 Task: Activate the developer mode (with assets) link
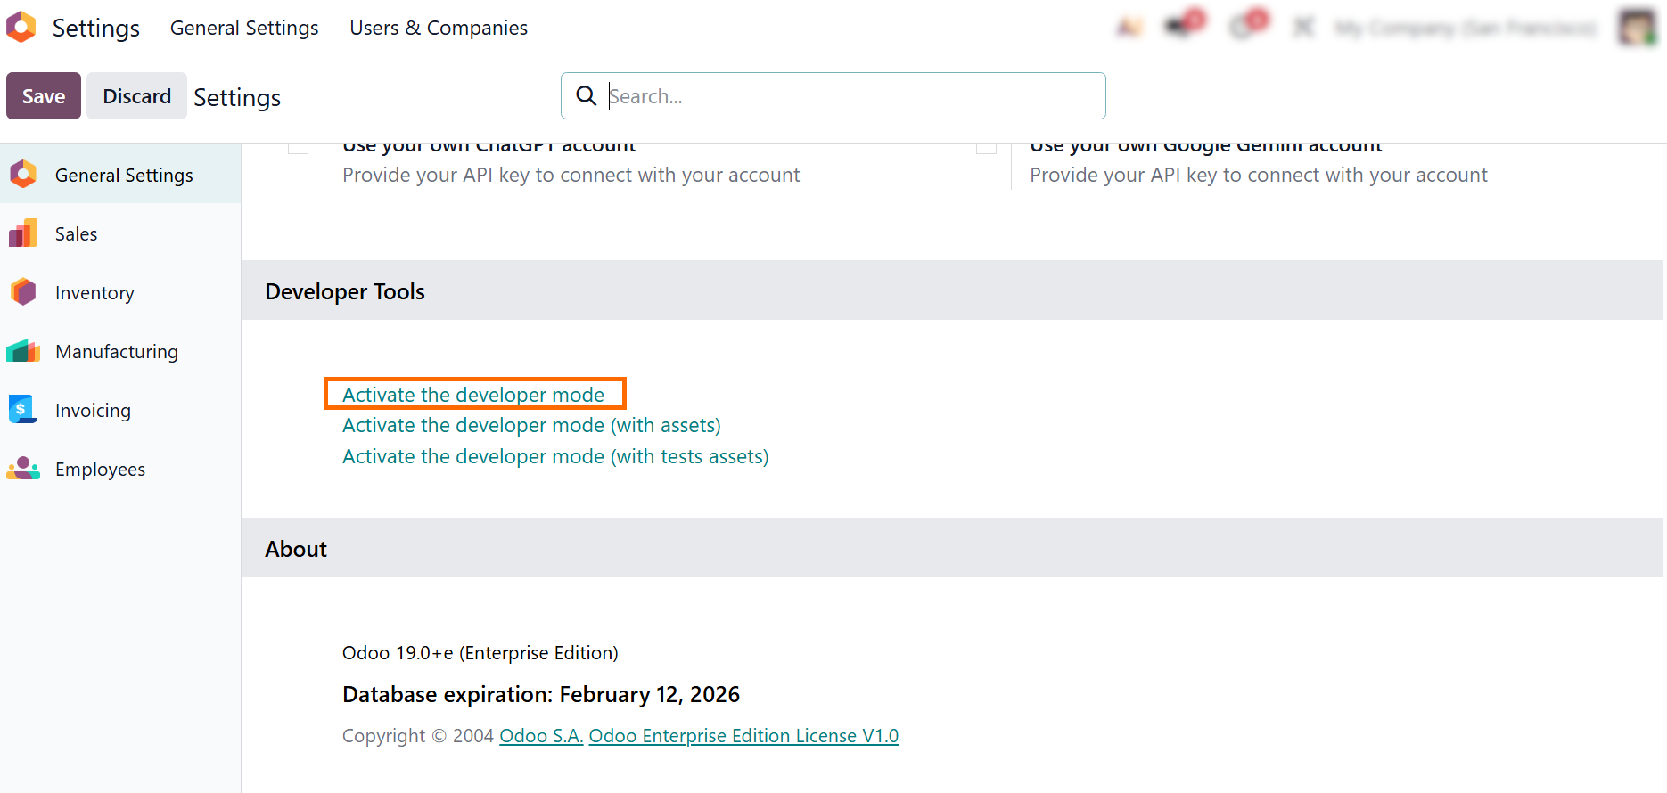(x=531, y=426)
